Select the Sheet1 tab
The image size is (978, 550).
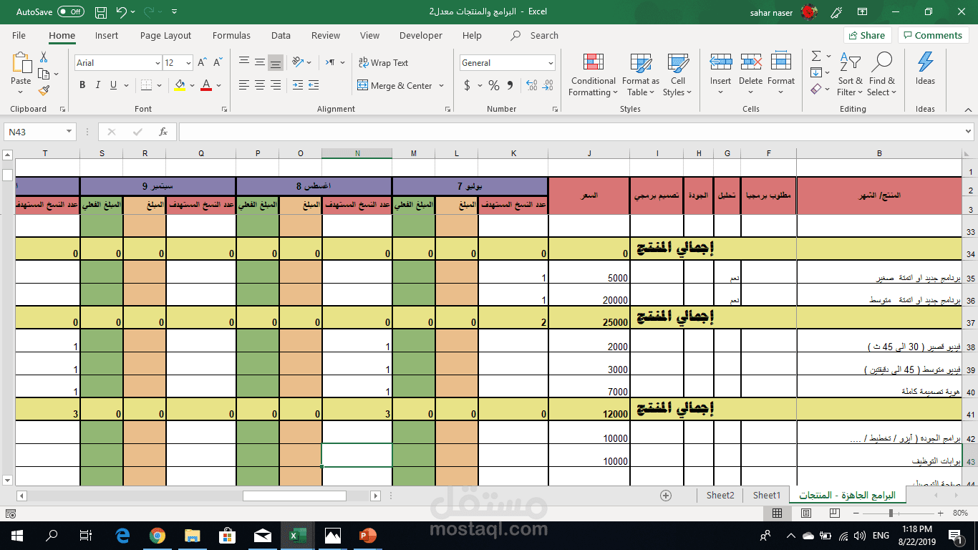766,495
